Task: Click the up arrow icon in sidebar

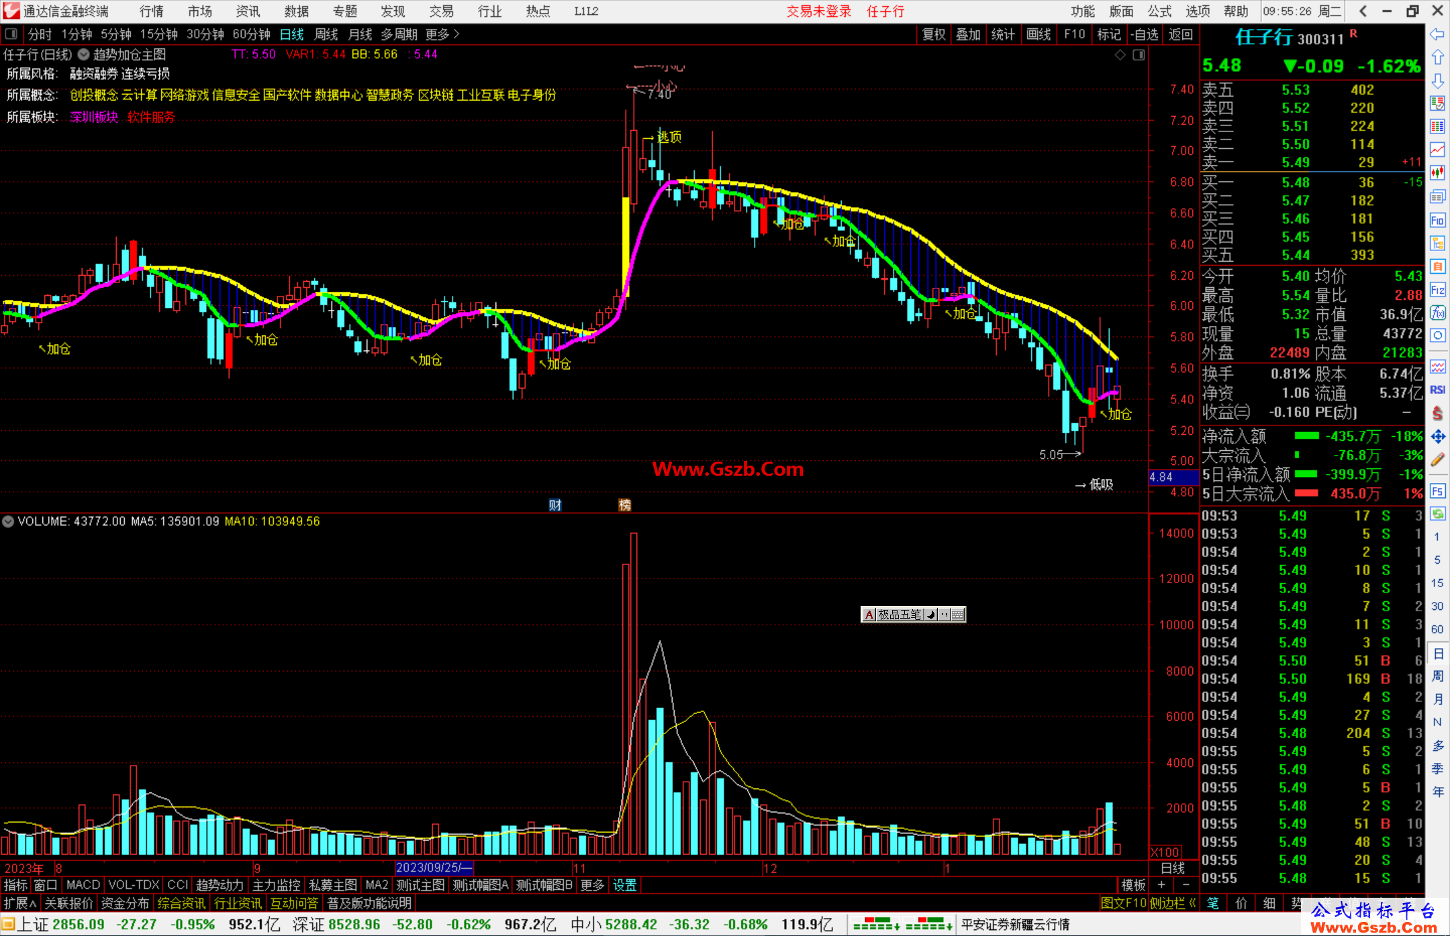Action: (x=1437, y=57)
